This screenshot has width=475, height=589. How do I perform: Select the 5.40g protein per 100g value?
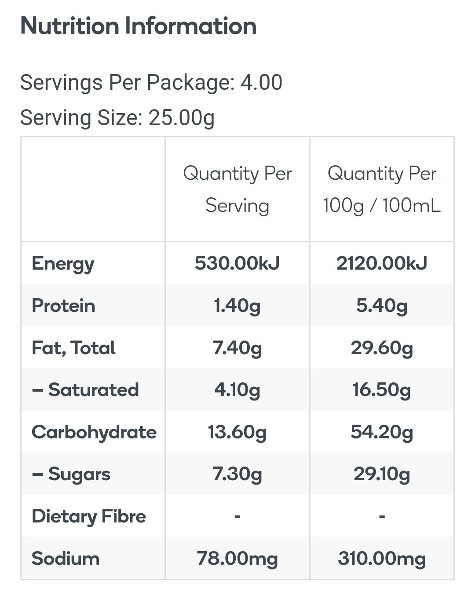[x=382, y=306]
